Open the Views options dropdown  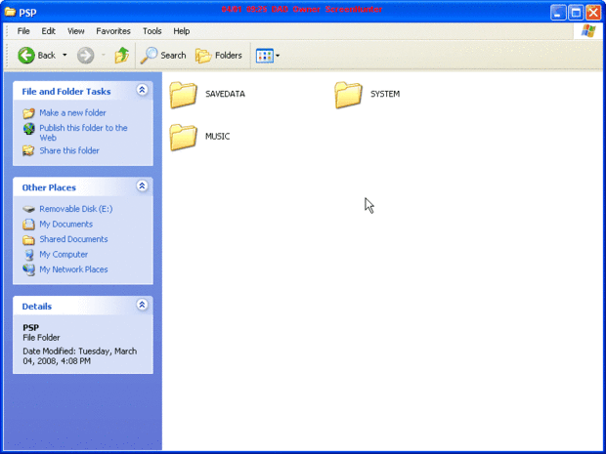(278, 56)
